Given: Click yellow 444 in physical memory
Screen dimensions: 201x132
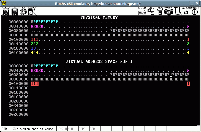Looking at the screenshot, I should coord(35,53).
